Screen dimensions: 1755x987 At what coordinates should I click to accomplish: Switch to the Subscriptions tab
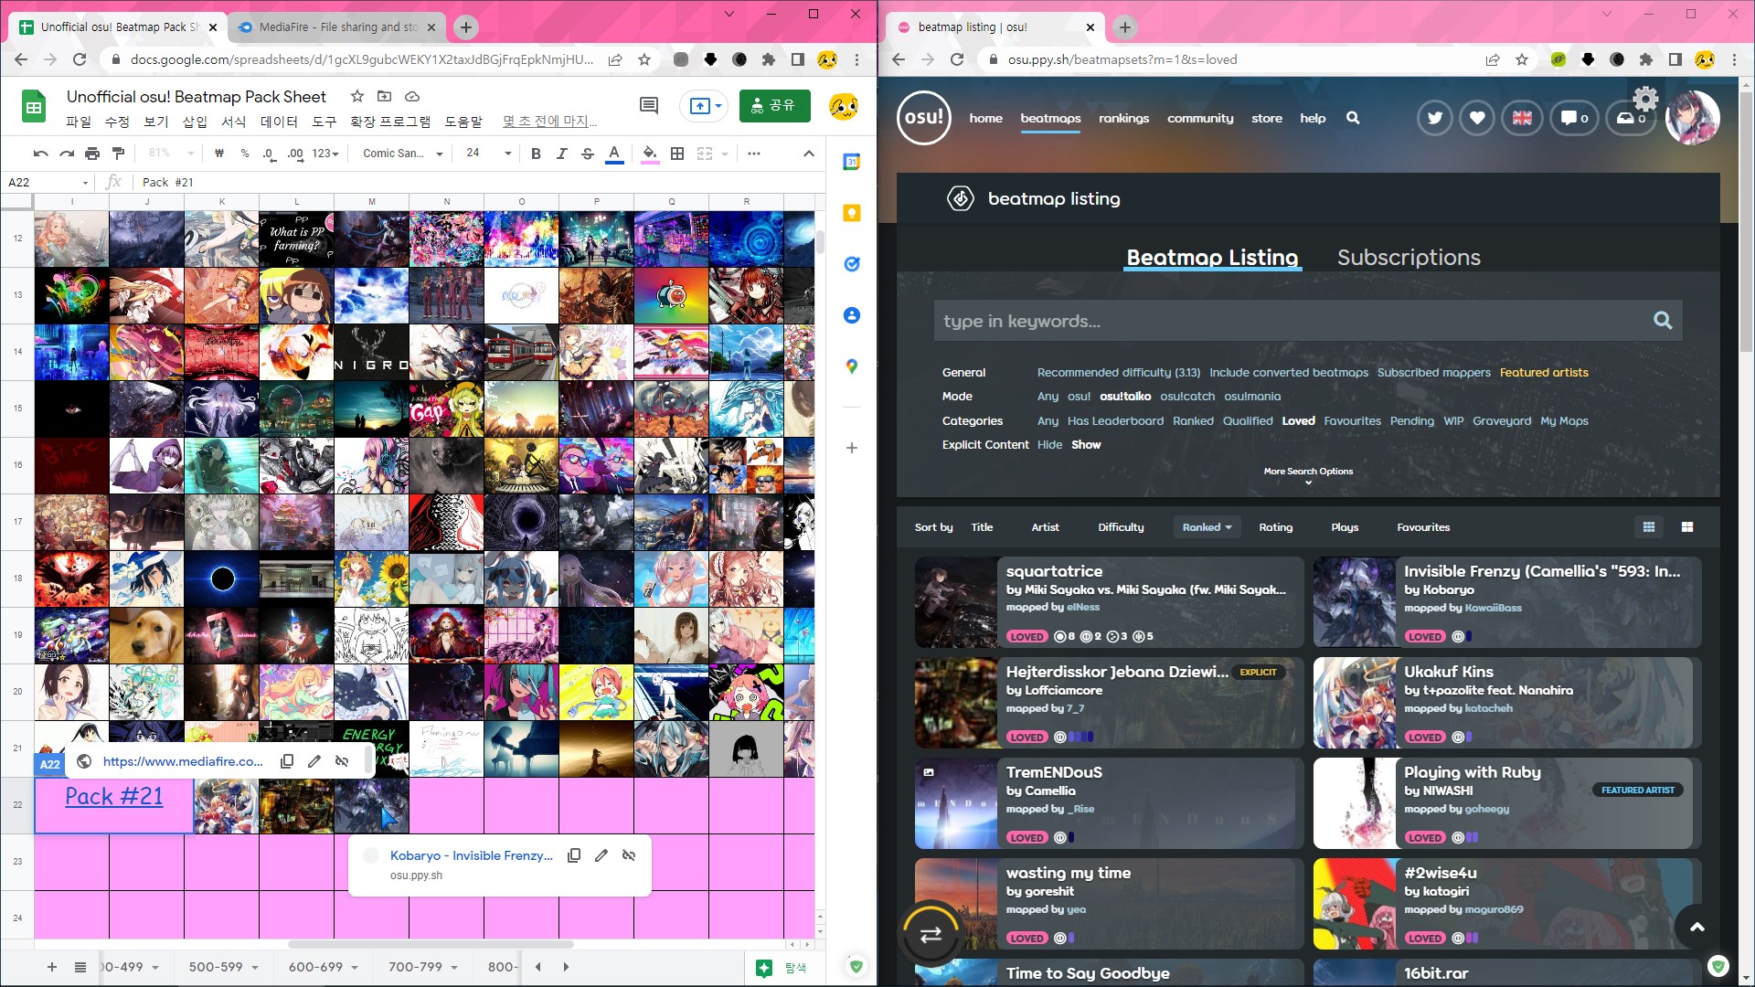[x=1409, y=258]
